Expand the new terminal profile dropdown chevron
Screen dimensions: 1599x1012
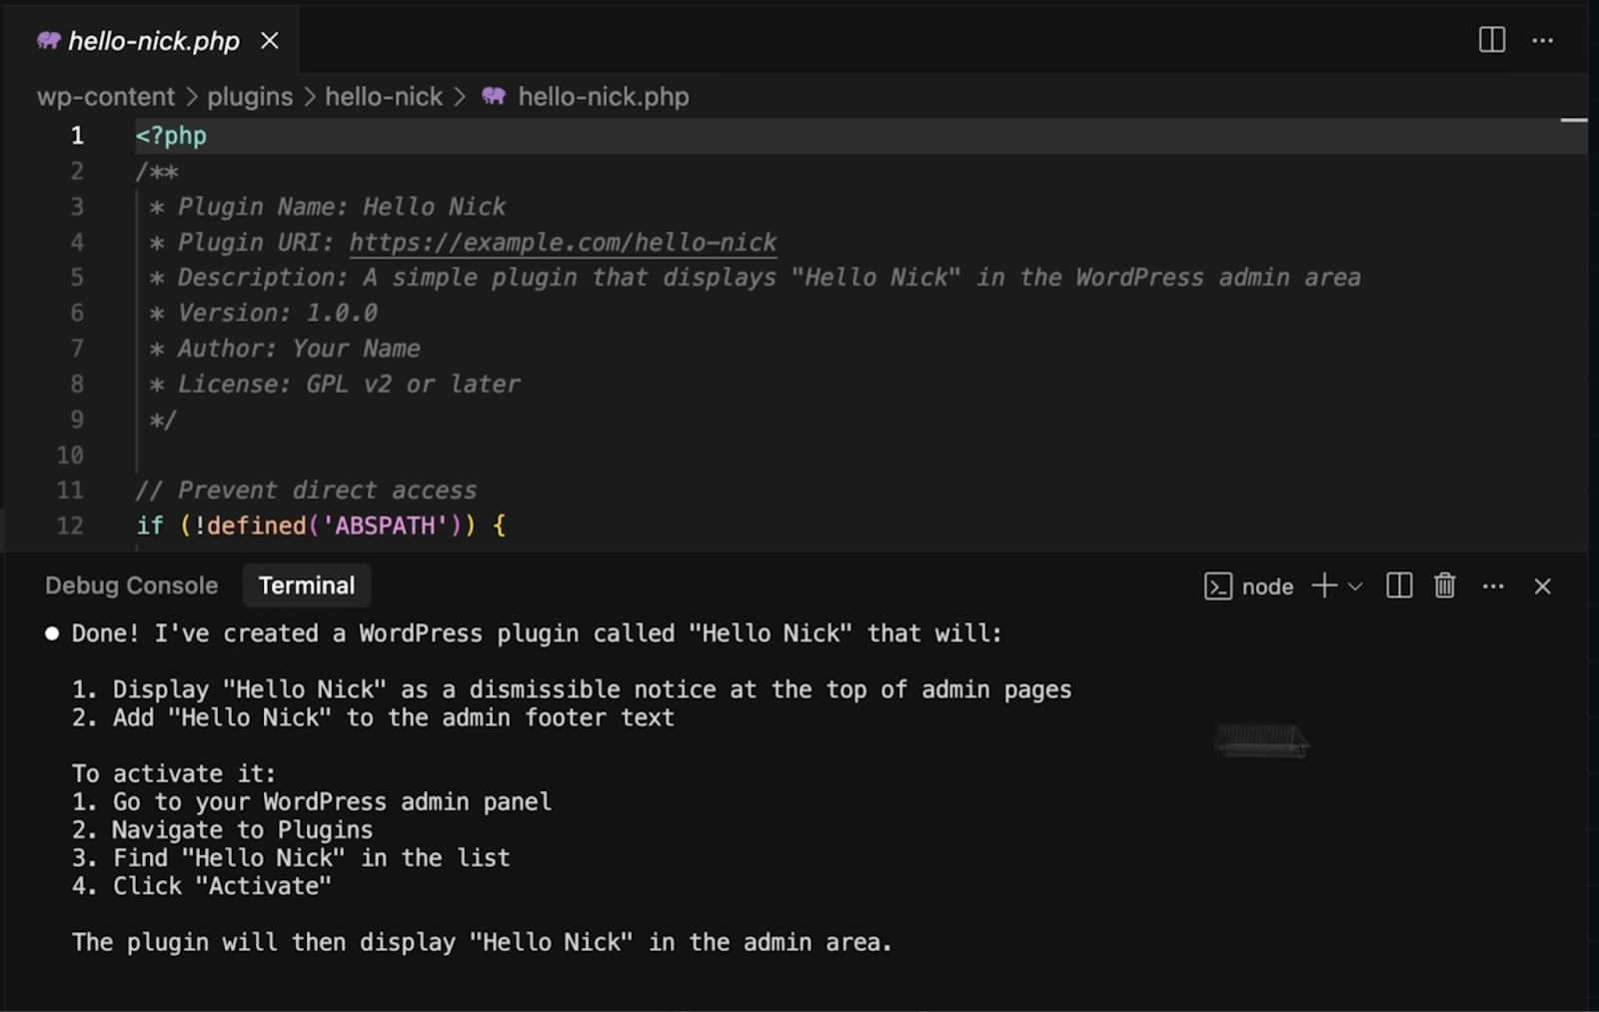[1355, 588]
